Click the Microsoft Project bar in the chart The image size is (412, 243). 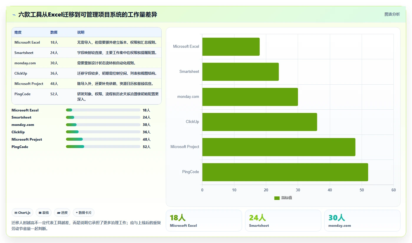pyautogui.click(x=279, y=147)
